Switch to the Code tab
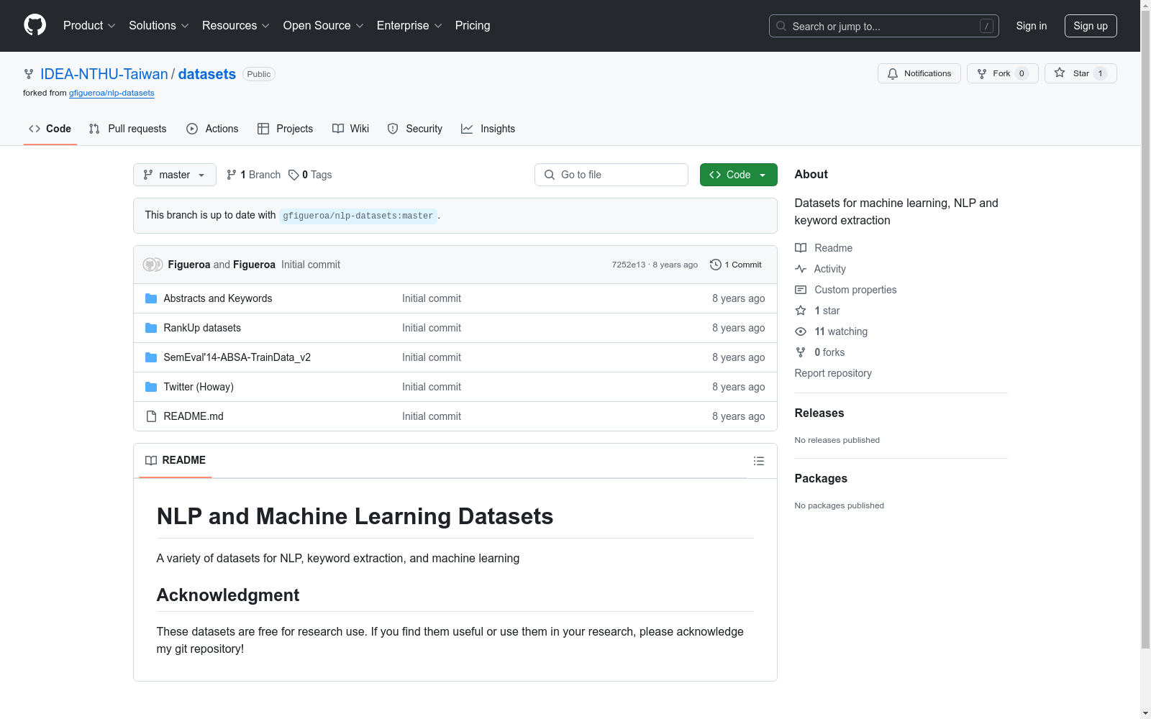 pyautogui.click(x=50, y=129)
